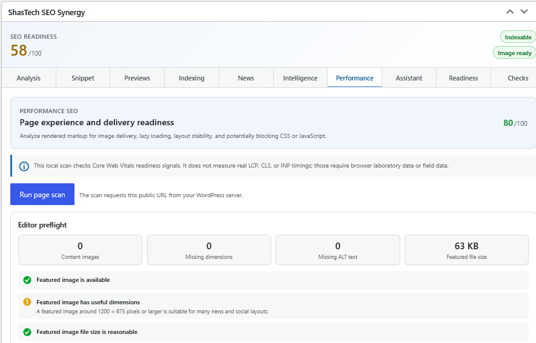Click the Missing dimensions count card
The width and height of the screenshot is (536, 343).
[x=209, y=250]
